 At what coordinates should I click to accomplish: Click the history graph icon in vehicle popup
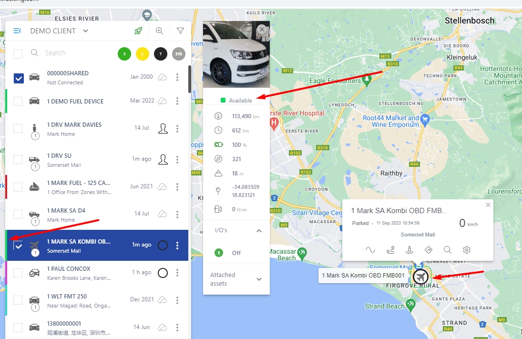pos(370,250)
